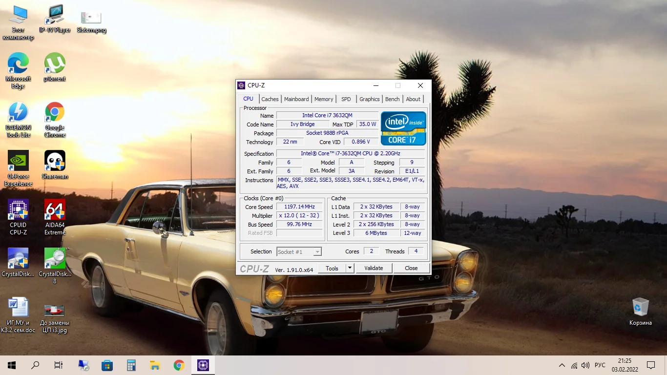Click the Validate button
The image size is (667, 375).
point(374,268)
